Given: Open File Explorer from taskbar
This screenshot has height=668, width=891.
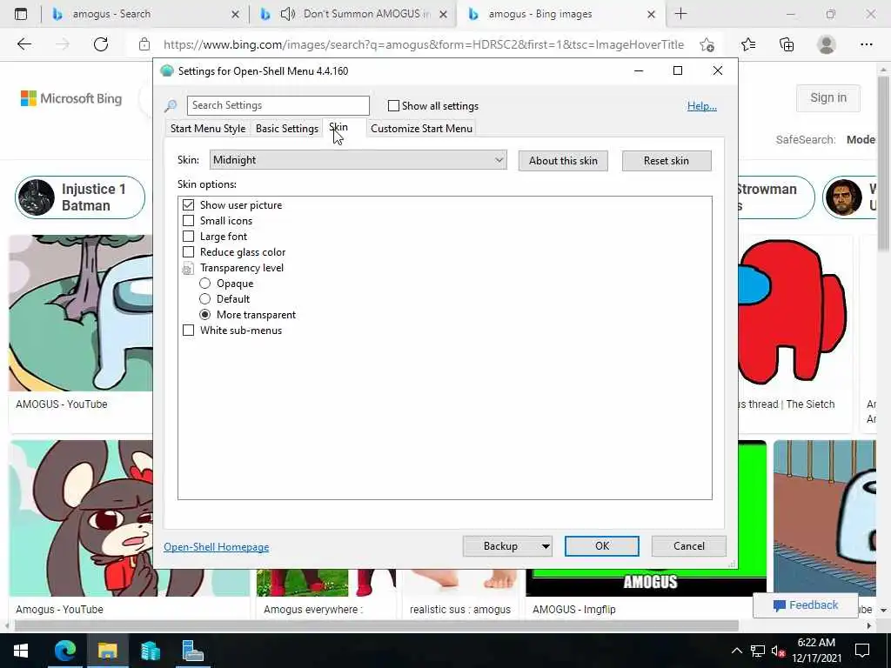Looking at the screenshot, I should pos(107,651).
